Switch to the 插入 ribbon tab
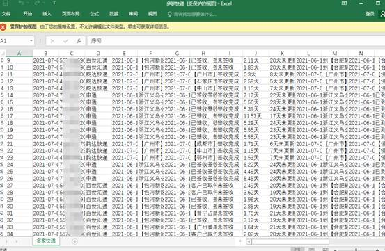This screenshot has width=385, height=251. 47,14
